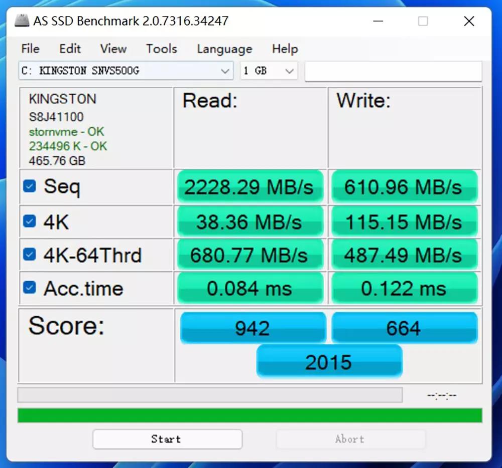Click the write score 664

tap(404, 328)
